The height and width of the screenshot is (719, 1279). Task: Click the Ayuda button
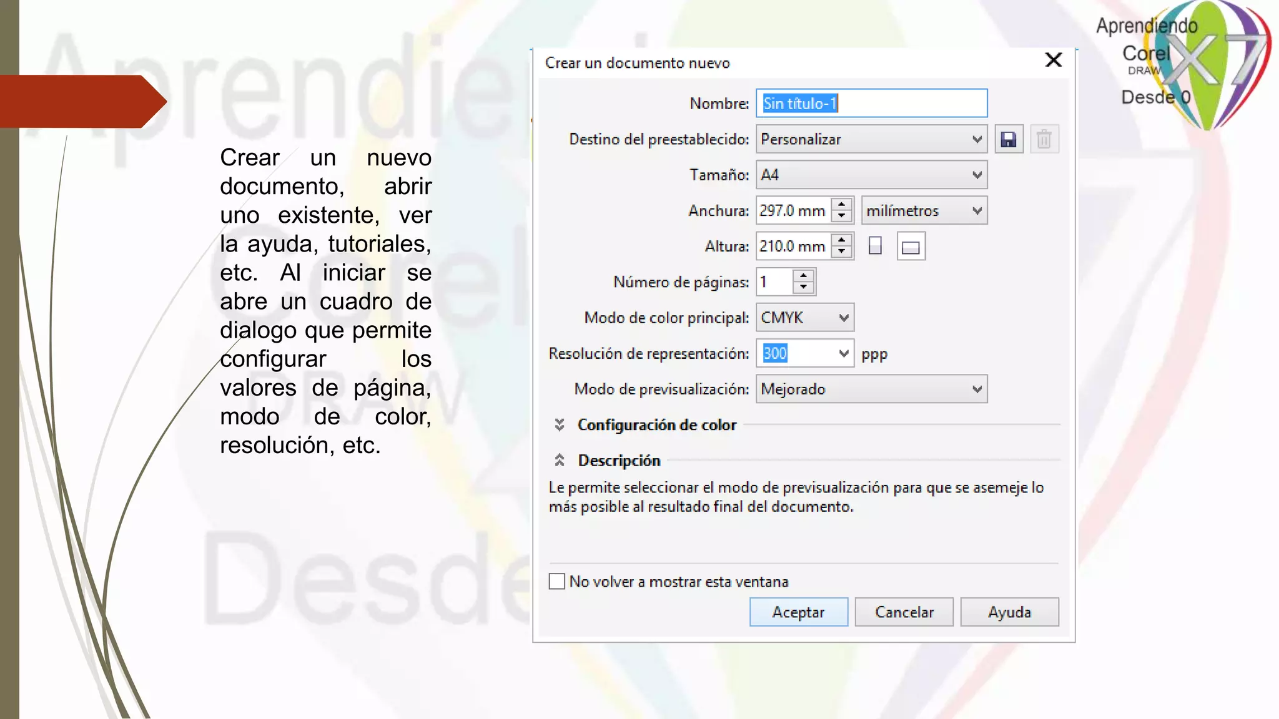coord(1010,612)
